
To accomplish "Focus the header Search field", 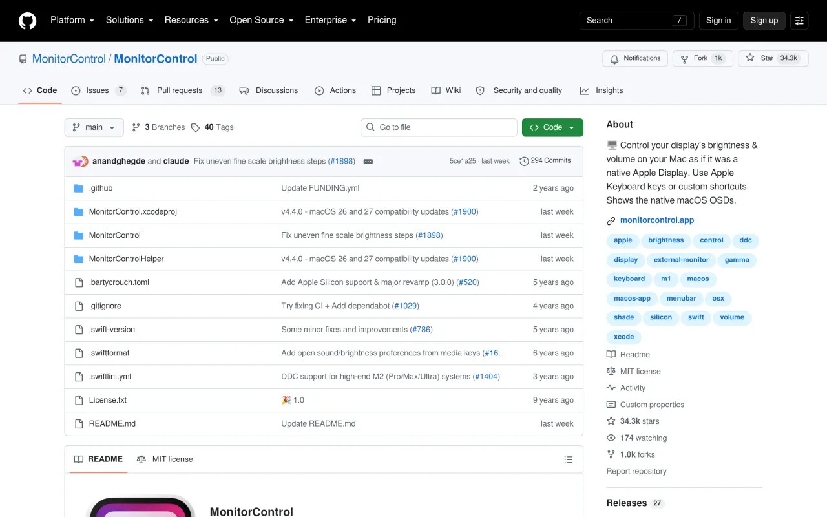I will click(x=636, y=21).
